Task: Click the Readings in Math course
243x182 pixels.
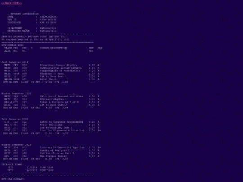Action: [x=52, y=74]
